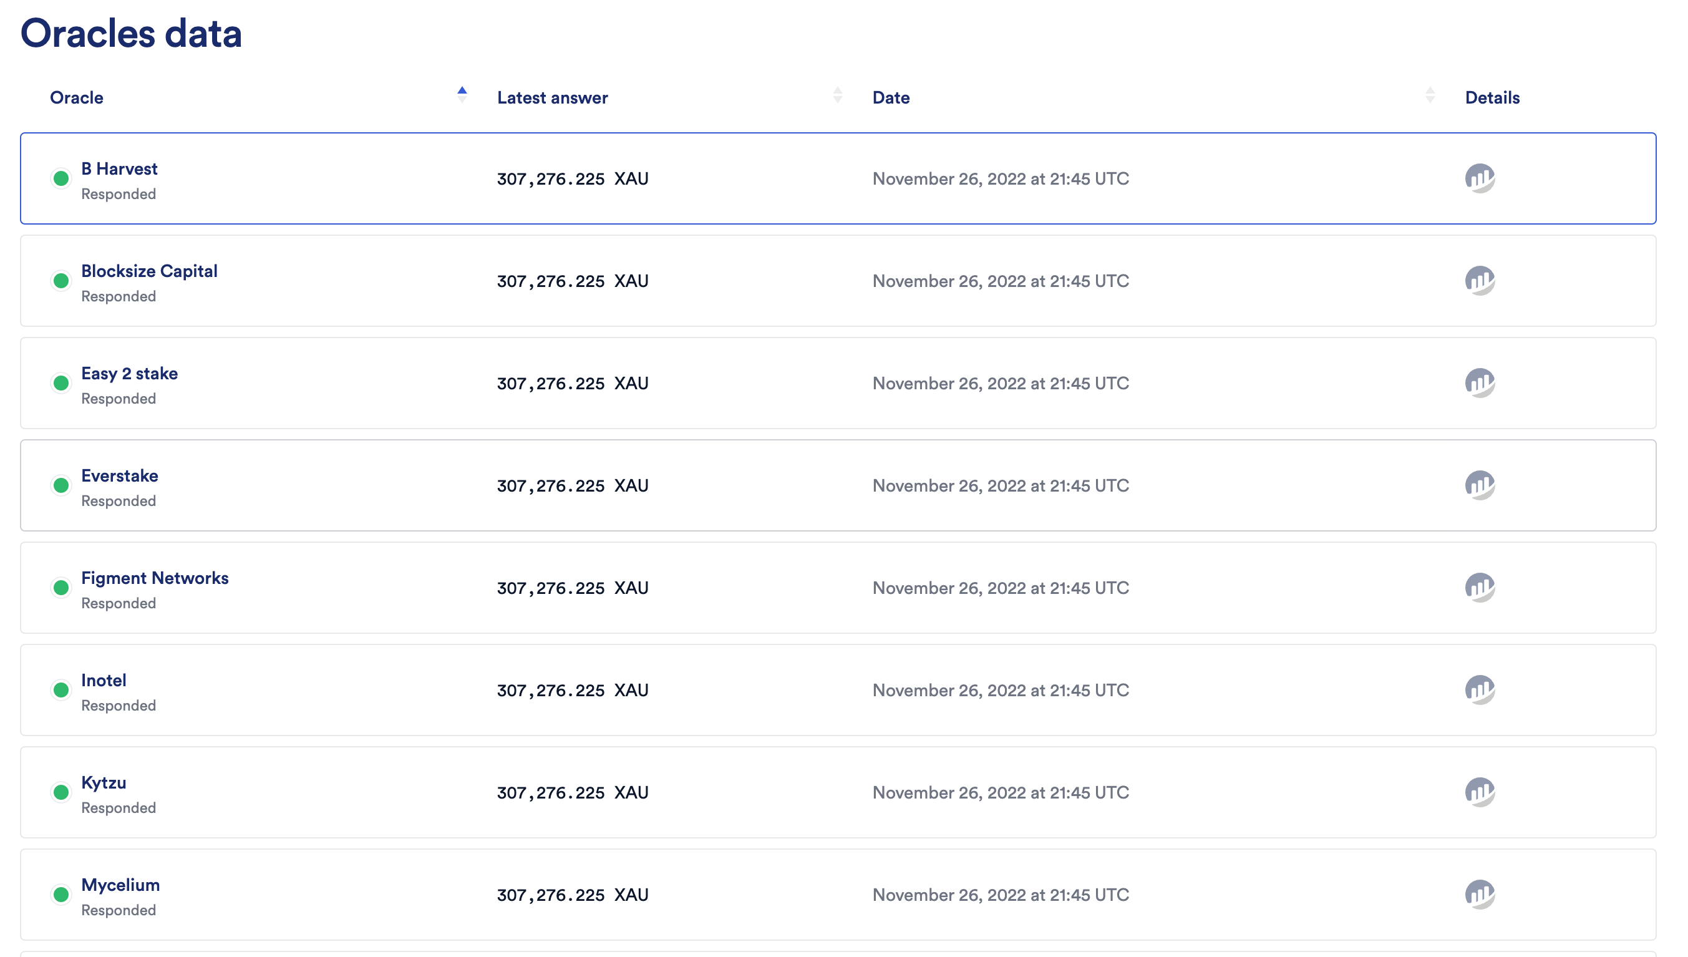View Everstake oracle details chart icon
Screen dimensions: 1688x957
point(1479,485)
